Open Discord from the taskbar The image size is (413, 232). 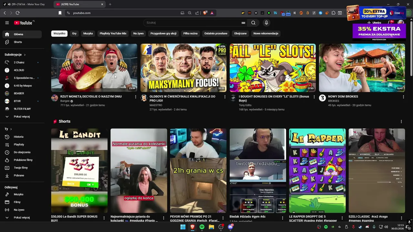click(230, 227)
